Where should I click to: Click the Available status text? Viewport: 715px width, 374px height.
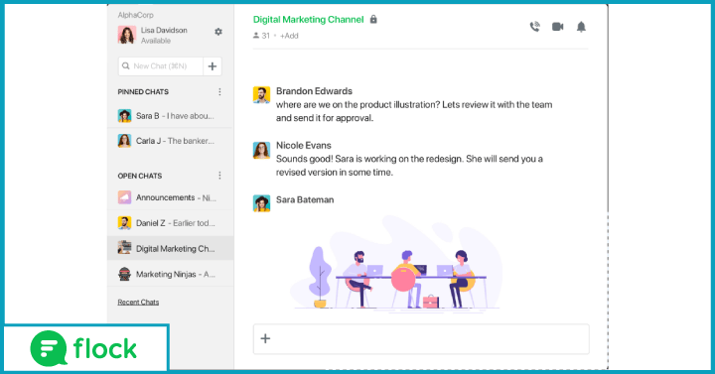click(x=156, y=41)
